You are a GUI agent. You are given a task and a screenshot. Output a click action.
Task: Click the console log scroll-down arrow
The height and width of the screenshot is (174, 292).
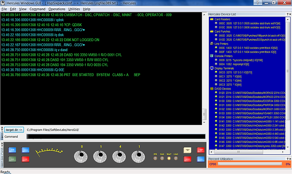click(204, 122)
